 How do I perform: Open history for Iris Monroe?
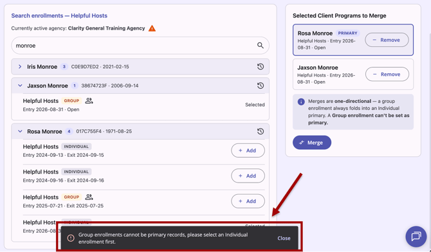261,66
